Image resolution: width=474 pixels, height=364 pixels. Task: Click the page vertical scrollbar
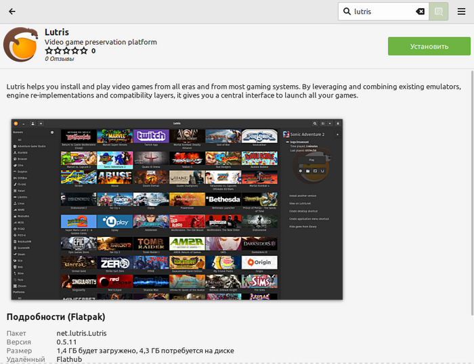(472, 194)
